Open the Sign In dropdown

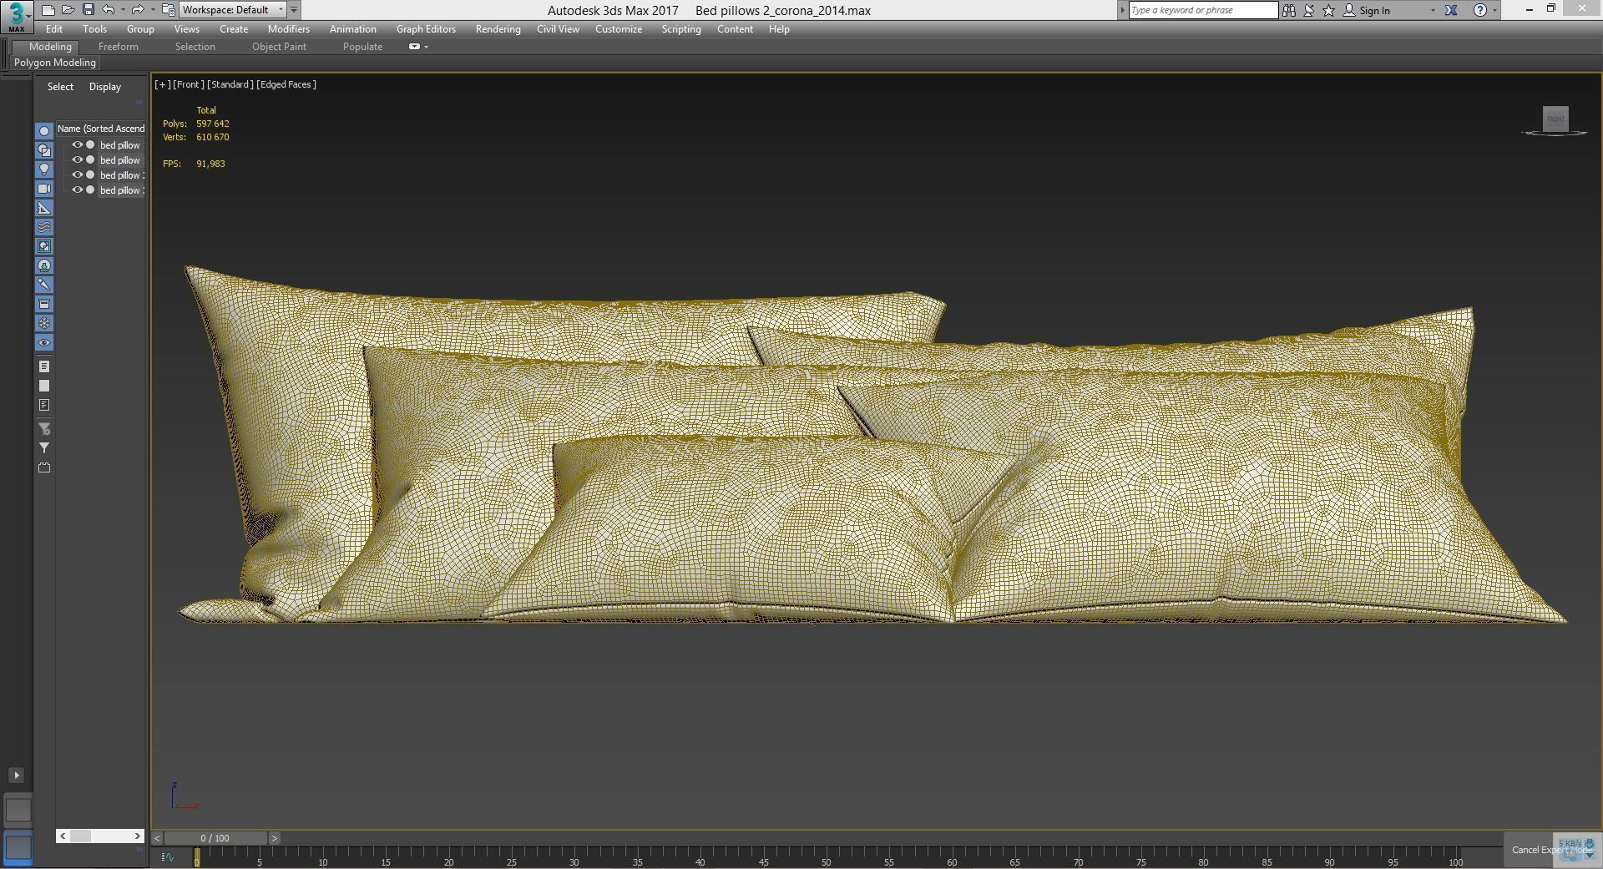pyautogui.click(x=1433, y=10)
